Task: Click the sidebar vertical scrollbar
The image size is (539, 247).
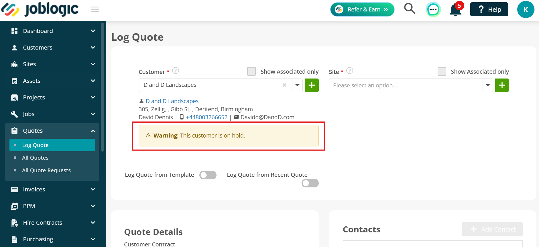Action: [103, 87]
